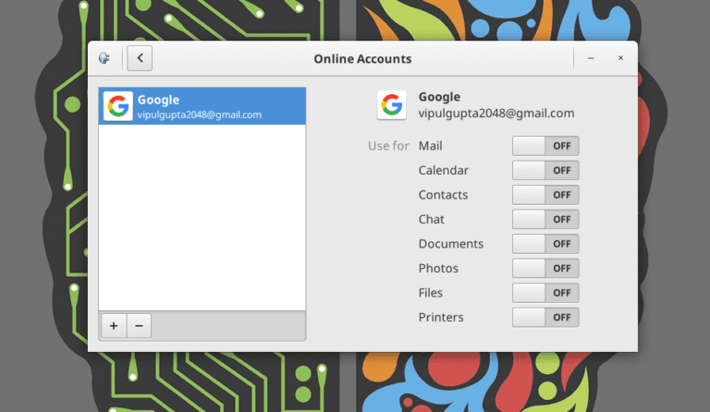Click the 'Photos' label

point(438,268)
